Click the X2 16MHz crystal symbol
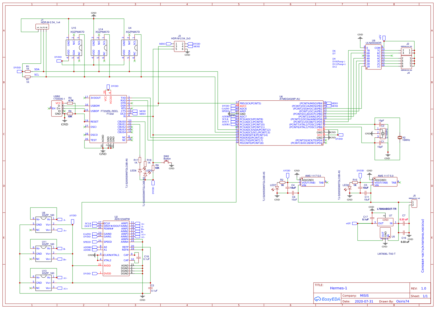This screenshot has width=436, height=309. (400, 138)
